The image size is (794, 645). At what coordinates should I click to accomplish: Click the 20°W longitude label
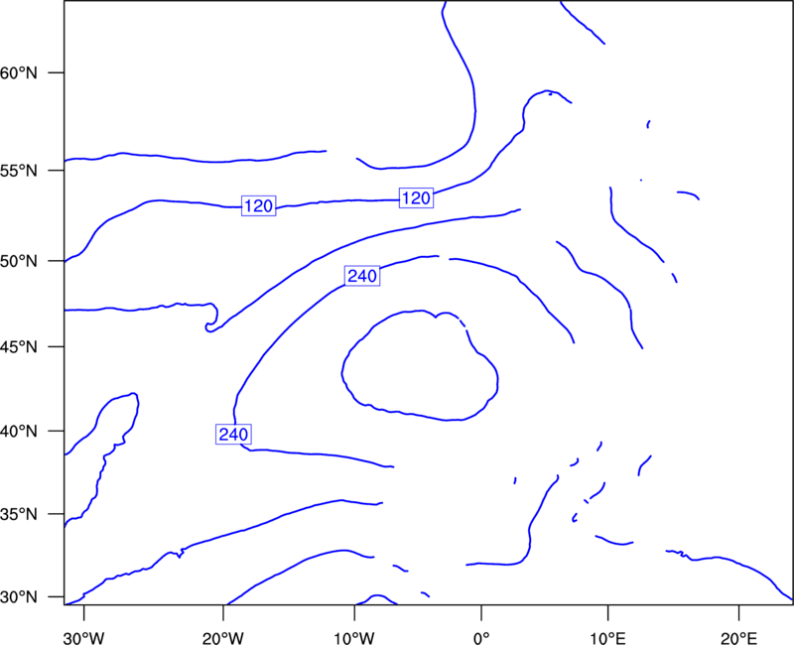point(223,638)
